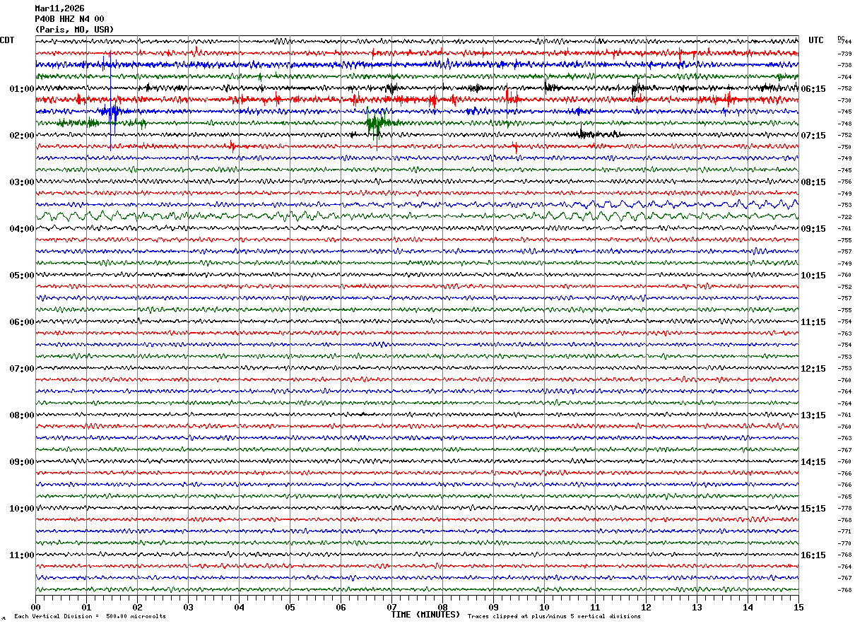855x626 pixels.
Task: Click the vertical division 500.00 microvolts note
Action: (x=90, y=617)
